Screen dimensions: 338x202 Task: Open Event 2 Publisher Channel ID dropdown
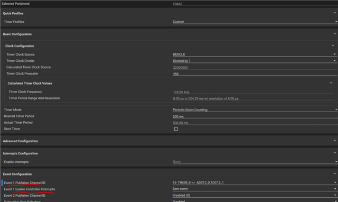coord(255,195)
